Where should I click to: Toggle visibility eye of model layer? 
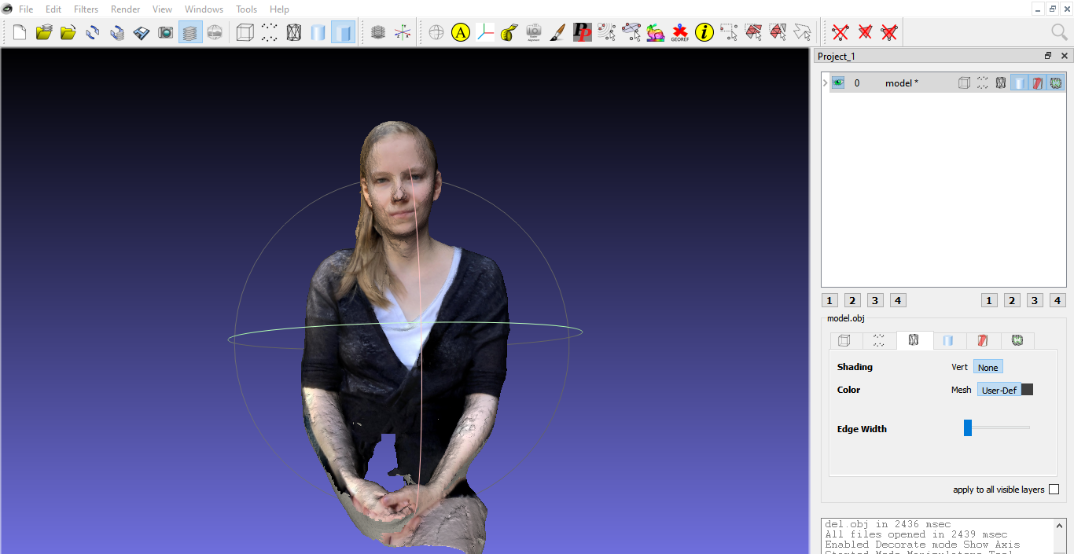point(838,83)
